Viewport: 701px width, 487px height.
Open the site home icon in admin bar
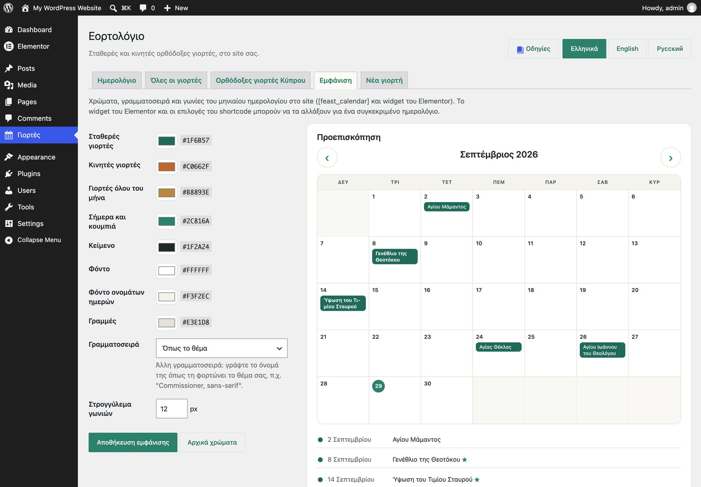coord(25,8)
